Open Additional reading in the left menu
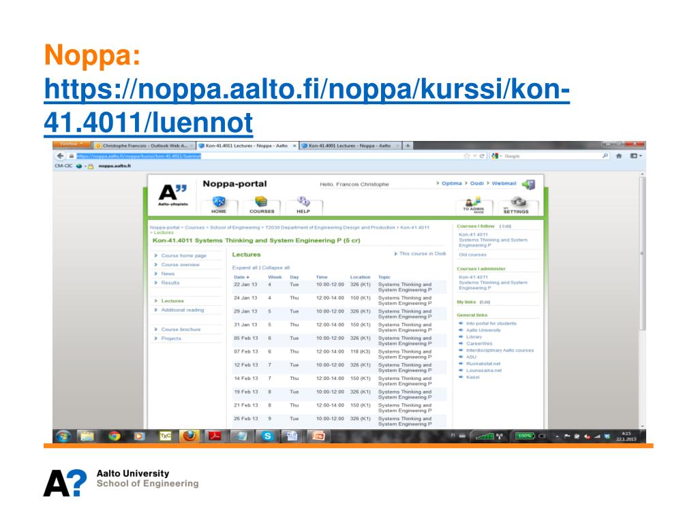Viewport: 698px width, 523px height. (x=183, y=310)
